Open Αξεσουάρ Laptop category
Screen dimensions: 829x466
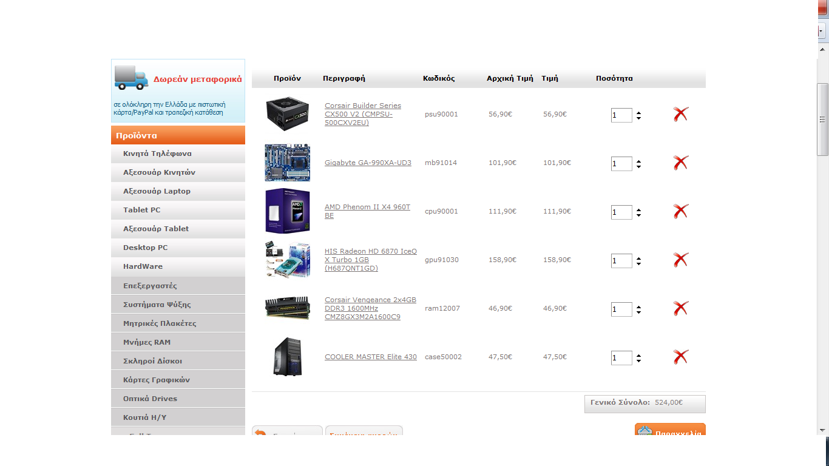[178, 191]
